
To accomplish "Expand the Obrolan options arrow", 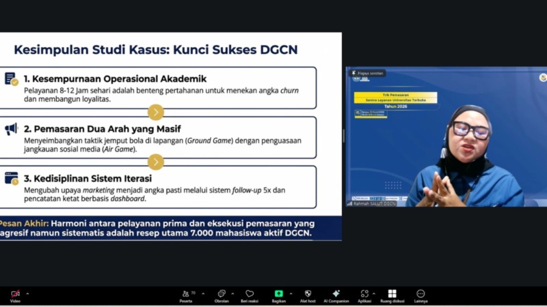I will (234, 293).
